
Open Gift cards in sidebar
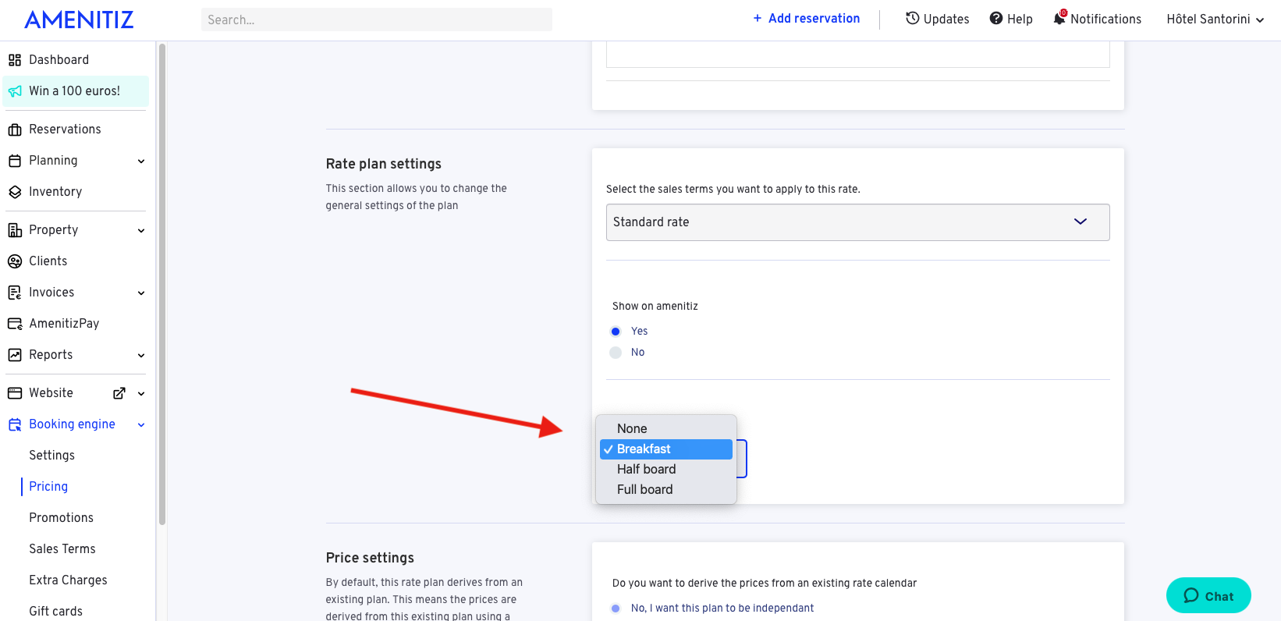55,611
